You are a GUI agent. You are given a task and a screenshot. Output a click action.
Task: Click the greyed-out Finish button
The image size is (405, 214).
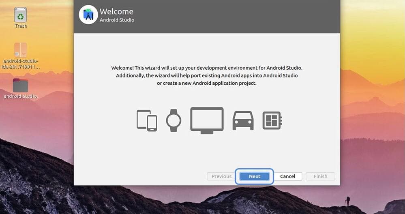[320, 176]
